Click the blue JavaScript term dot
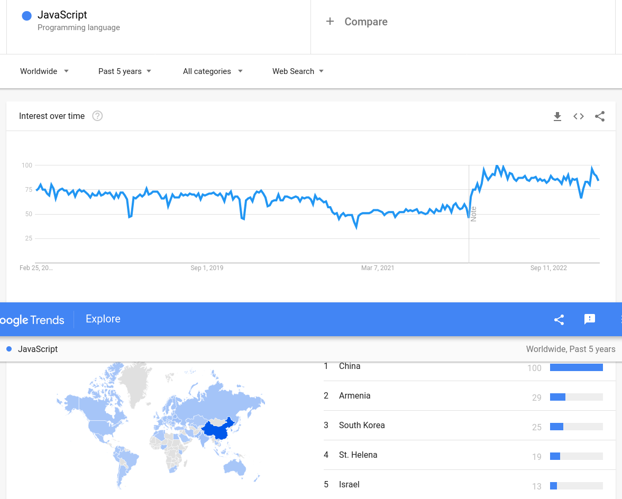622x499 pixels. (27, 16)
